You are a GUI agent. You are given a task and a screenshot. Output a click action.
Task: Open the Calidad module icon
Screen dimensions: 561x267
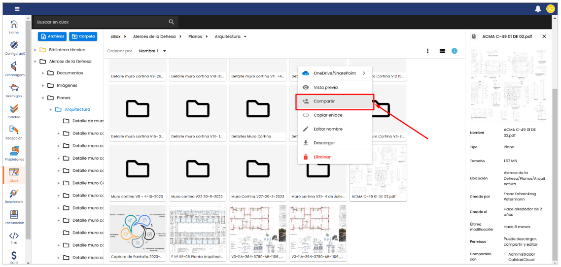coord(14,110)
